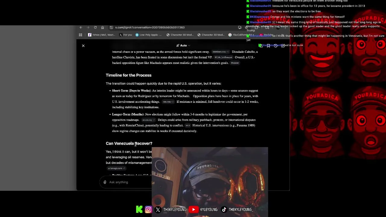Open the bookmarks apps grid icon
Screen dimensions: 386x217
(81, 35)
